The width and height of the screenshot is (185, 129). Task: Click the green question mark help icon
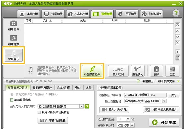176,13
